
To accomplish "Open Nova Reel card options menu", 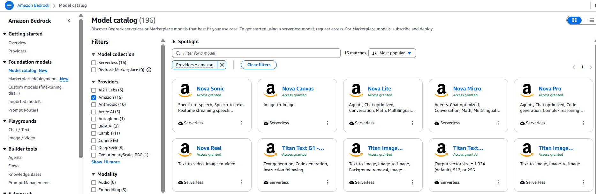I will pos(242,182).
